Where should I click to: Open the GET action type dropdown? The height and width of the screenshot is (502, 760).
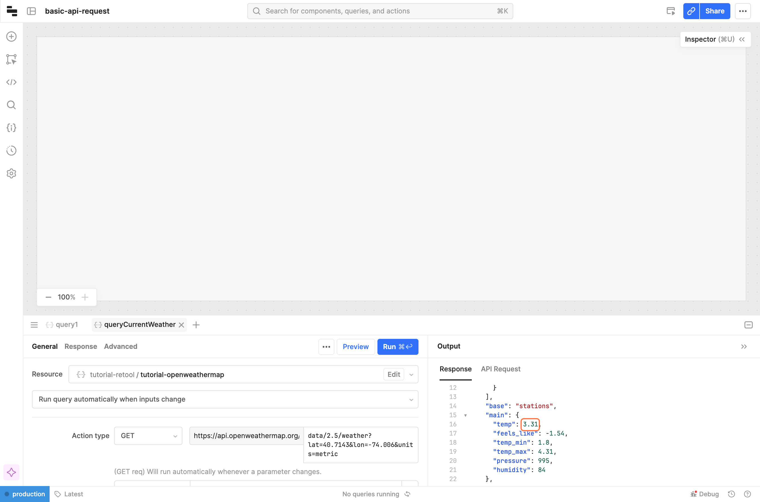click(x=148, y=436)
